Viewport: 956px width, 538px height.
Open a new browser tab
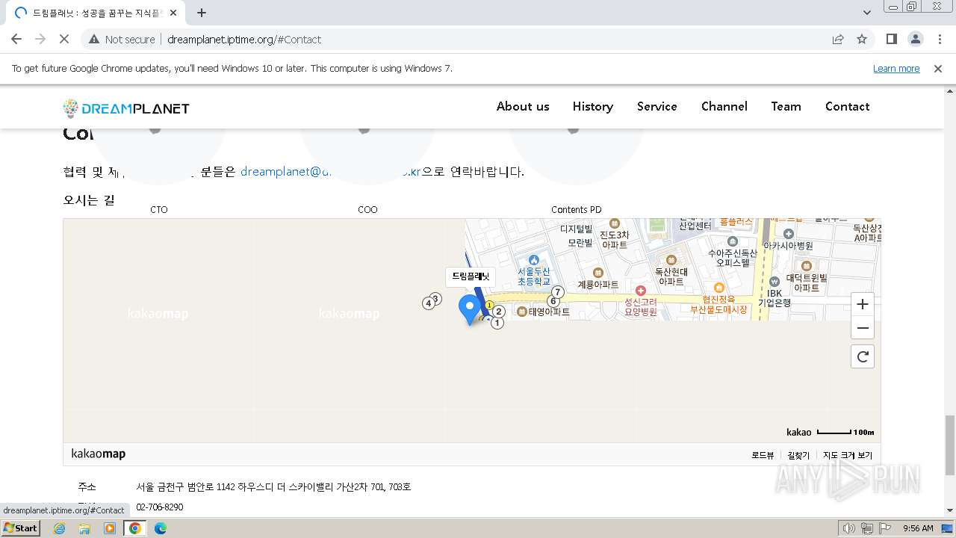202,13
